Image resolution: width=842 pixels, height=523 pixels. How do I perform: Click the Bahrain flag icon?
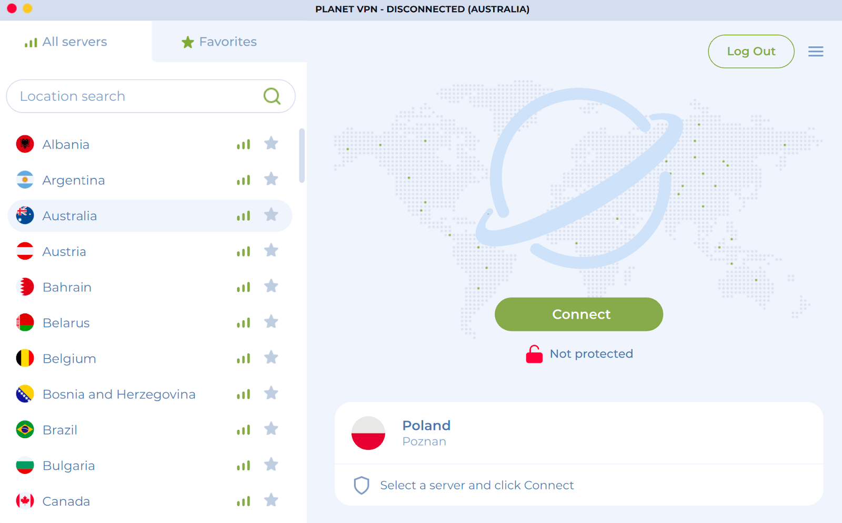25,287
